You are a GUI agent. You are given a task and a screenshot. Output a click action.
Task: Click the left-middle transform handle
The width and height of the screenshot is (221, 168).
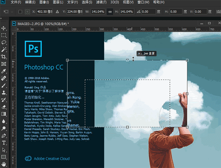click(67, 94)
